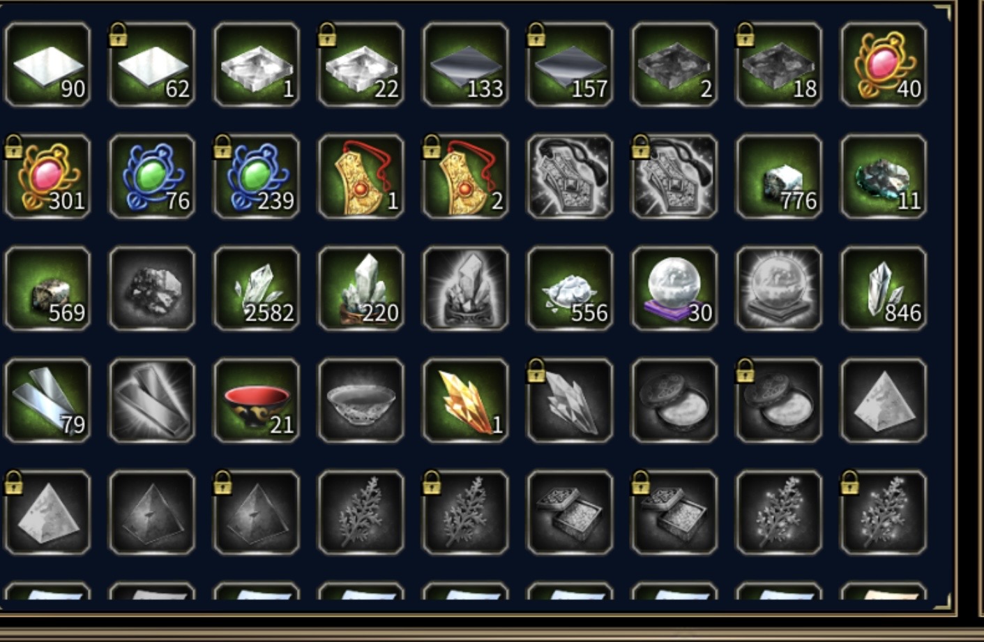
Task: Select the crystal shard item showing 846
Action: pyautogui.click(x=884, y=288)
